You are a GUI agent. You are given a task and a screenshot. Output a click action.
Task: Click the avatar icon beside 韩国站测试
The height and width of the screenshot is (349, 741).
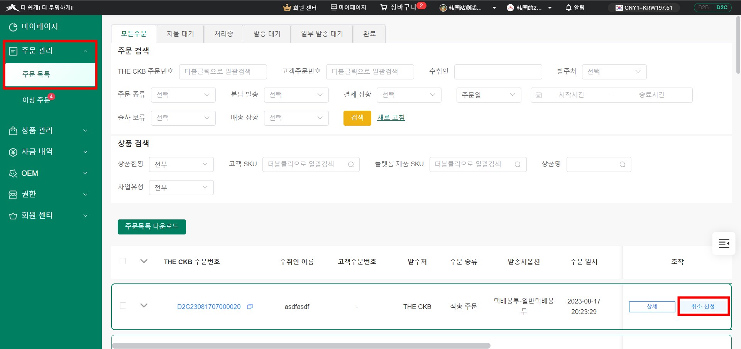pyautogui.click(x=443, y=8)
